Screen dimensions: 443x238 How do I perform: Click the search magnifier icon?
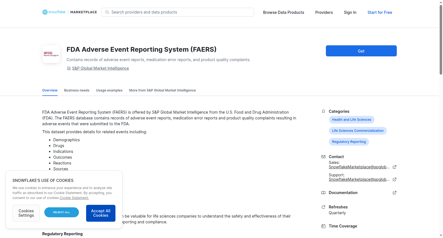click(x=107, y=12)
